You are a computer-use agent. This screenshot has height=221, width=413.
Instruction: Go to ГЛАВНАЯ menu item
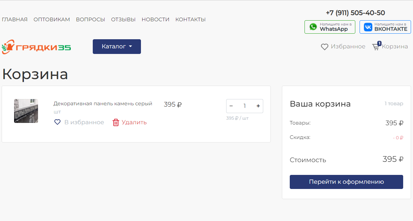point(15,20)
